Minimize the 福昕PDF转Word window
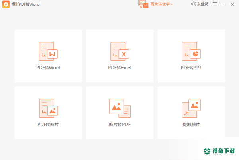Viewport: 239px width, 160px height. point(223,4)
